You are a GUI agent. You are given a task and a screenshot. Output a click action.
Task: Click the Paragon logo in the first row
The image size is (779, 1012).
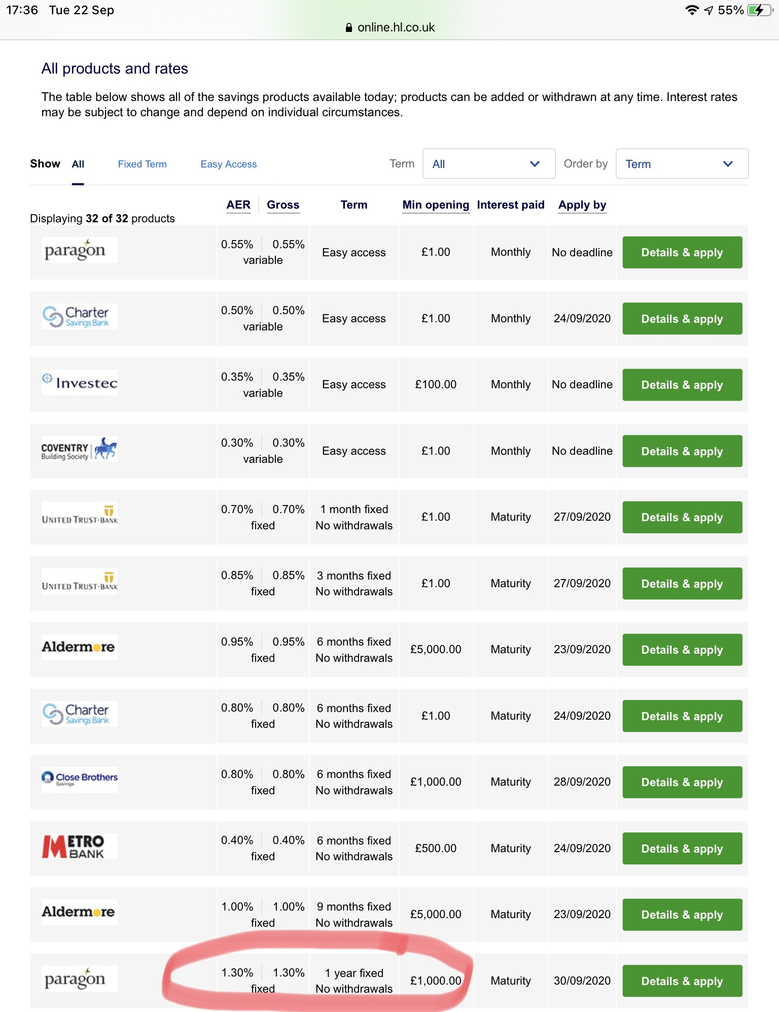[79, 250]
